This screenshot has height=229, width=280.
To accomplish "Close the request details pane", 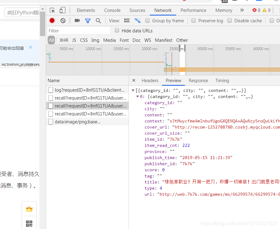I will tap(134, 80).
